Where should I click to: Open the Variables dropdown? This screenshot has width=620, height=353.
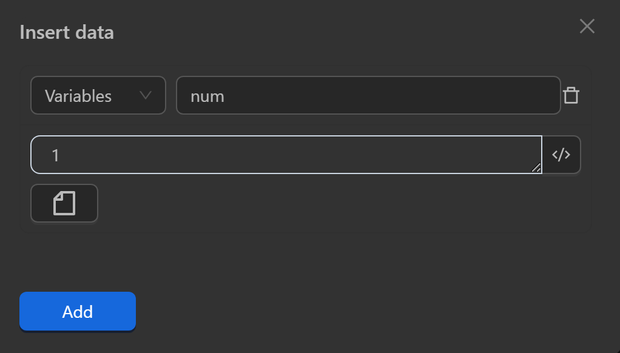click(x=98, y=95)
